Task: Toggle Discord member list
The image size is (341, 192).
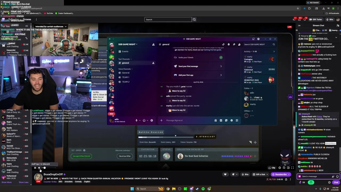Action: [239, 45]
